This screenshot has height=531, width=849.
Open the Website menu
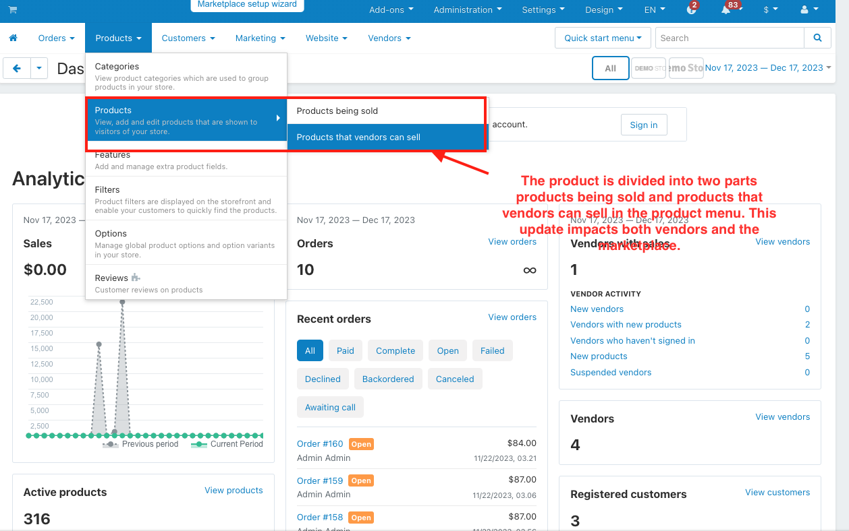327,38
